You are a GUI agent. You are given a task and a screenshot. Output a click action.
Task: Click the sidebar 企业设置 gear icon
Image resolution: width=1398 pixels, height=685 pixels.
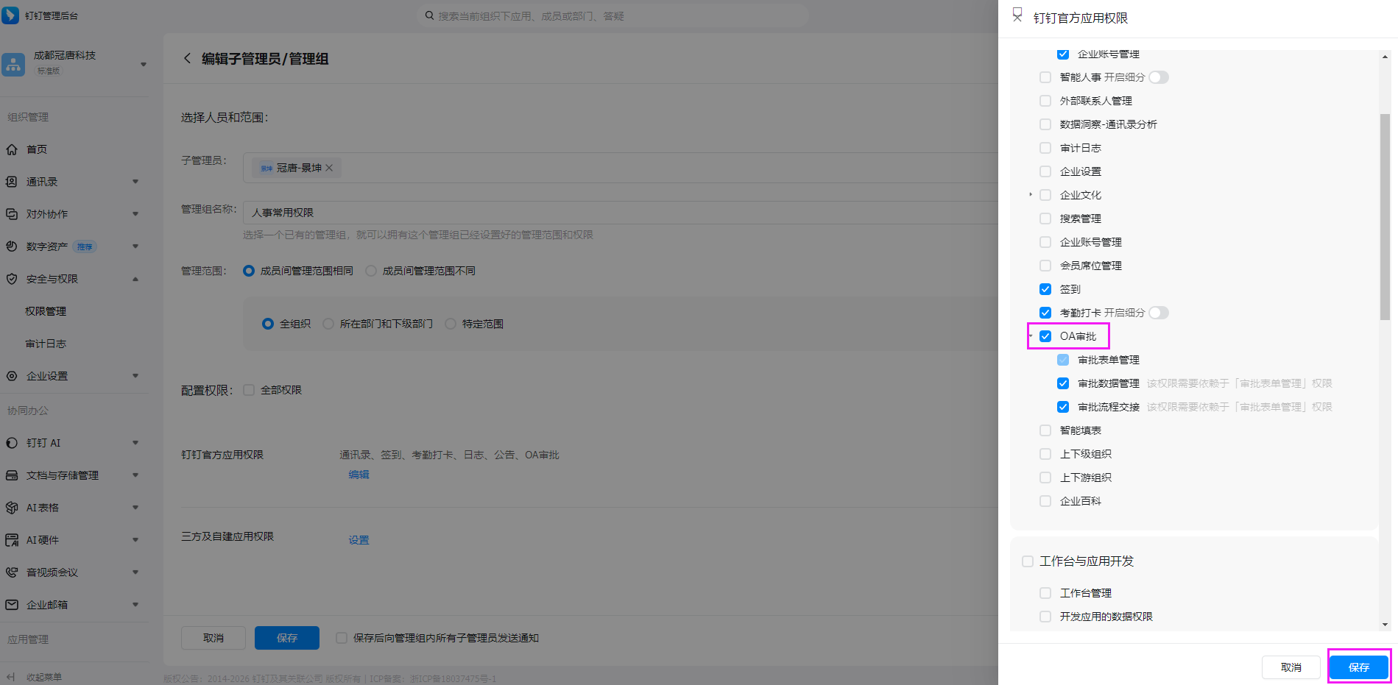click(x=12, y=376)
